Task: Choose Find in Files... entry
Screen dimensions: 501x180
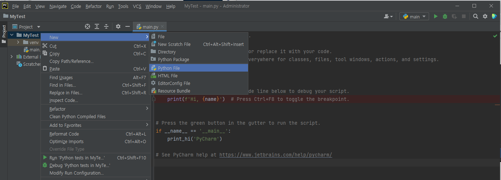Action: click(95, 85)
